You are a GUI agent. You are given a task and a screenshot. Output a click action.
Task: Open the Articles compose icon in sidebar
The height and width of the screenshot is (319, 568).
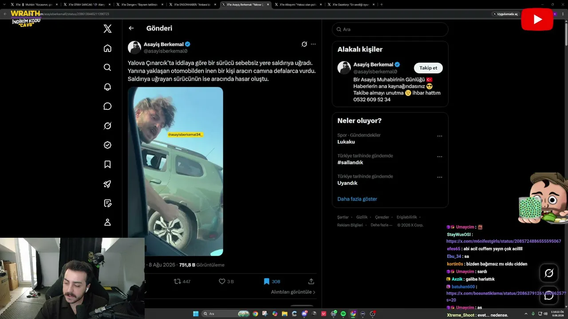click(x=107, y=203)
